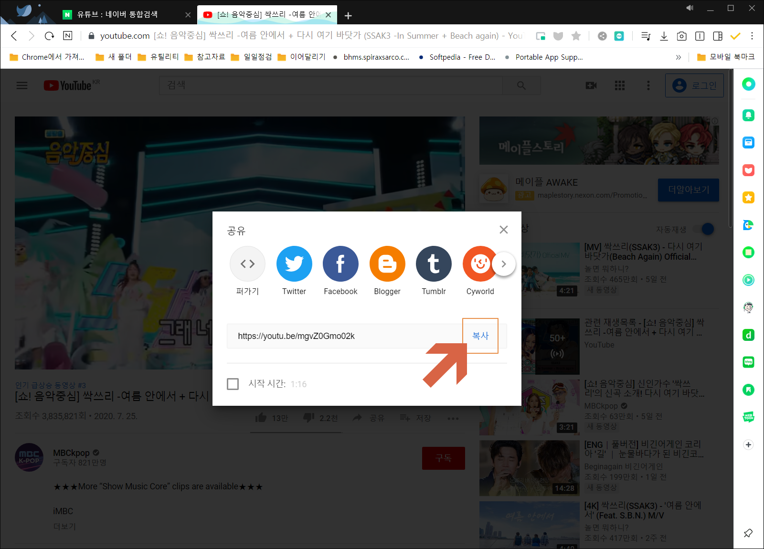This screenshot has height=549, width=764.
Task: Click the 구독 subscribe button
Action: pyautogui.click(x=444, y=458)
